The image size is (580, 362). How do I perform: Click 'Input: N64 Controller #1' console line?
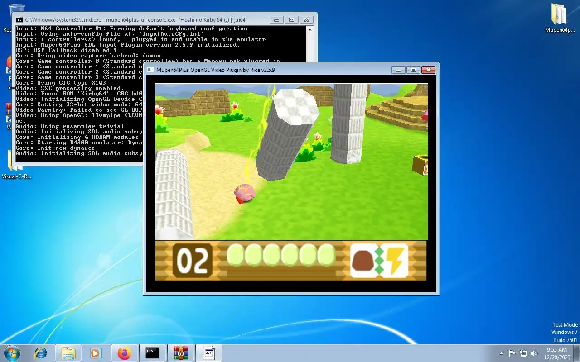click(x=131, y=29)
